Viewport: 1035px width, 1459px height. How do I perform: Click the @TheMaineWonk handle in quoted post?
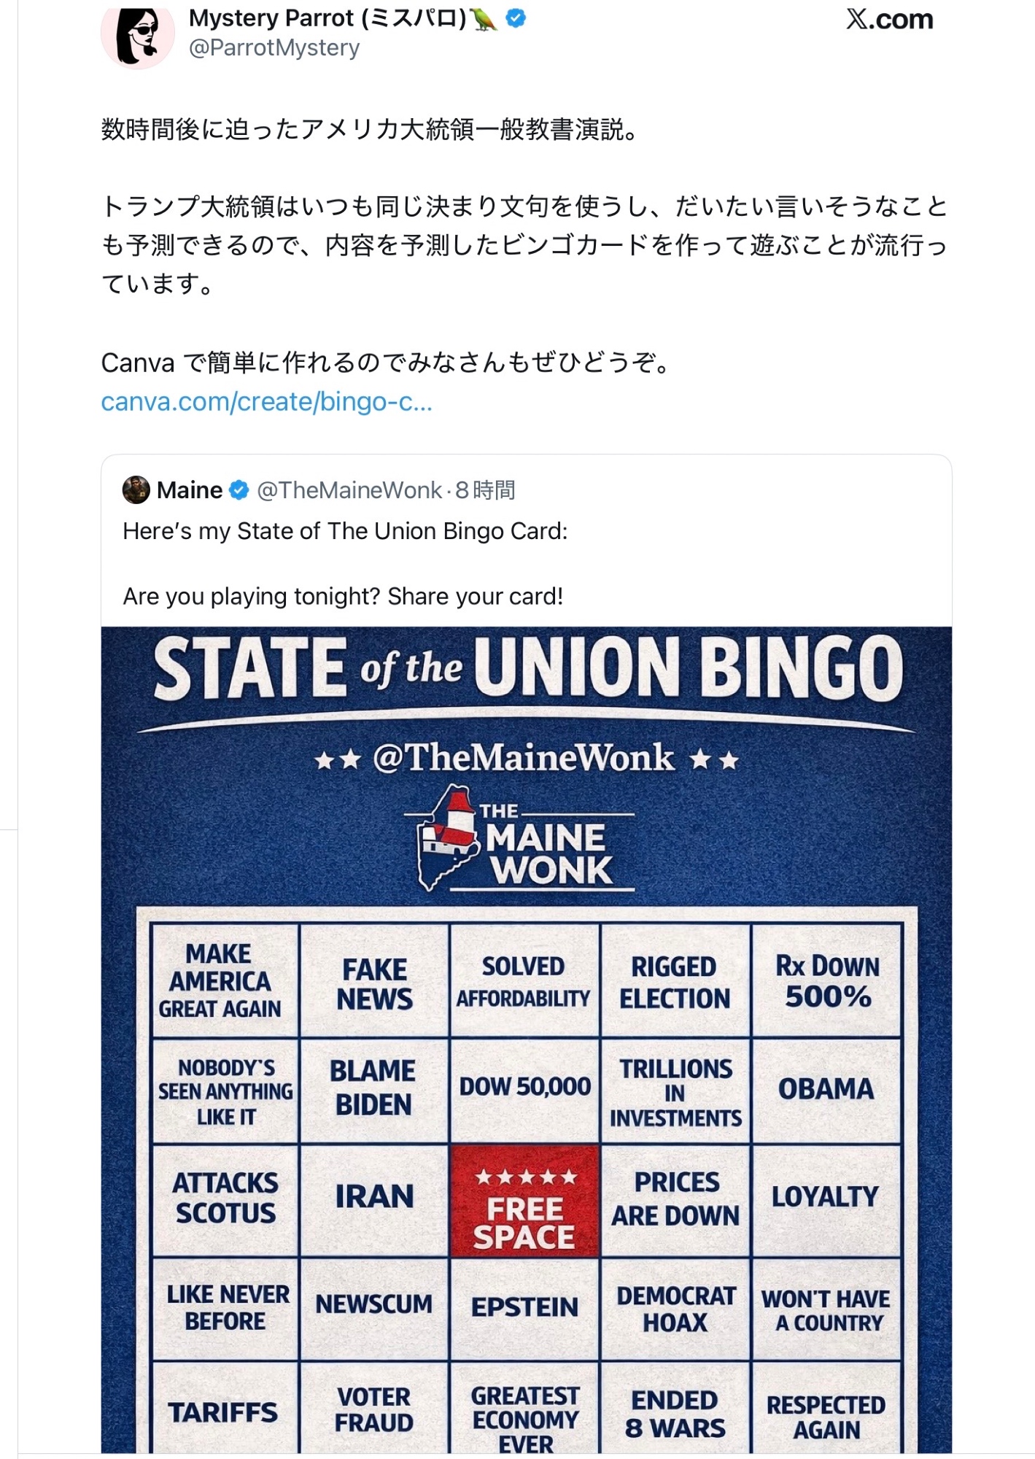pos(349,490)
